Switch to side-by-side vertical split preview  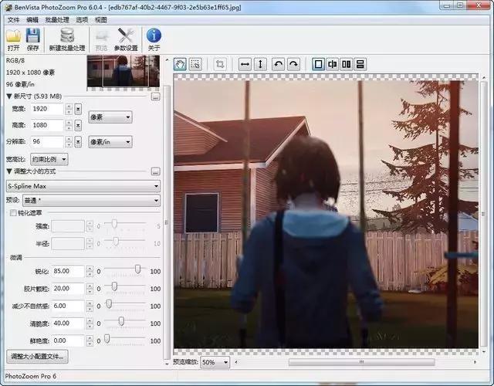coord(347,64)
